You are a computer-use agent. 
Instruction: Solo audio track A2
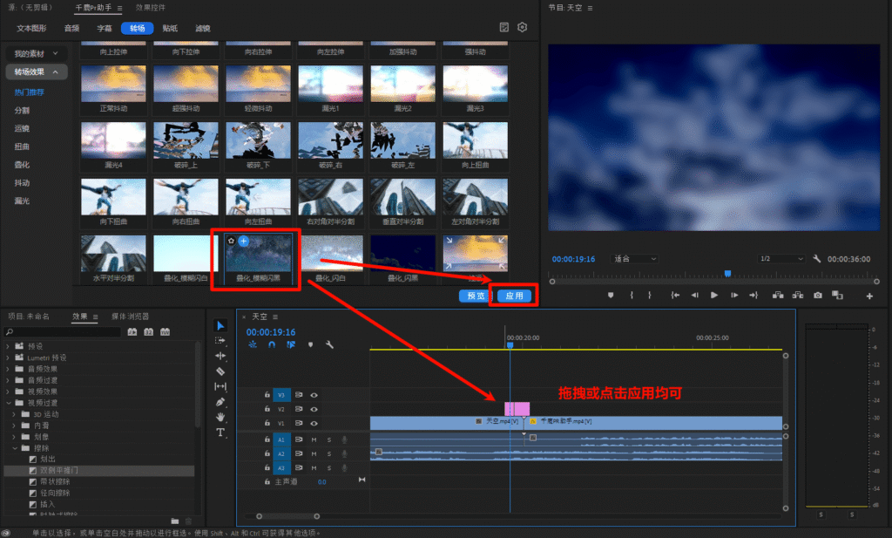pos(328,453)
